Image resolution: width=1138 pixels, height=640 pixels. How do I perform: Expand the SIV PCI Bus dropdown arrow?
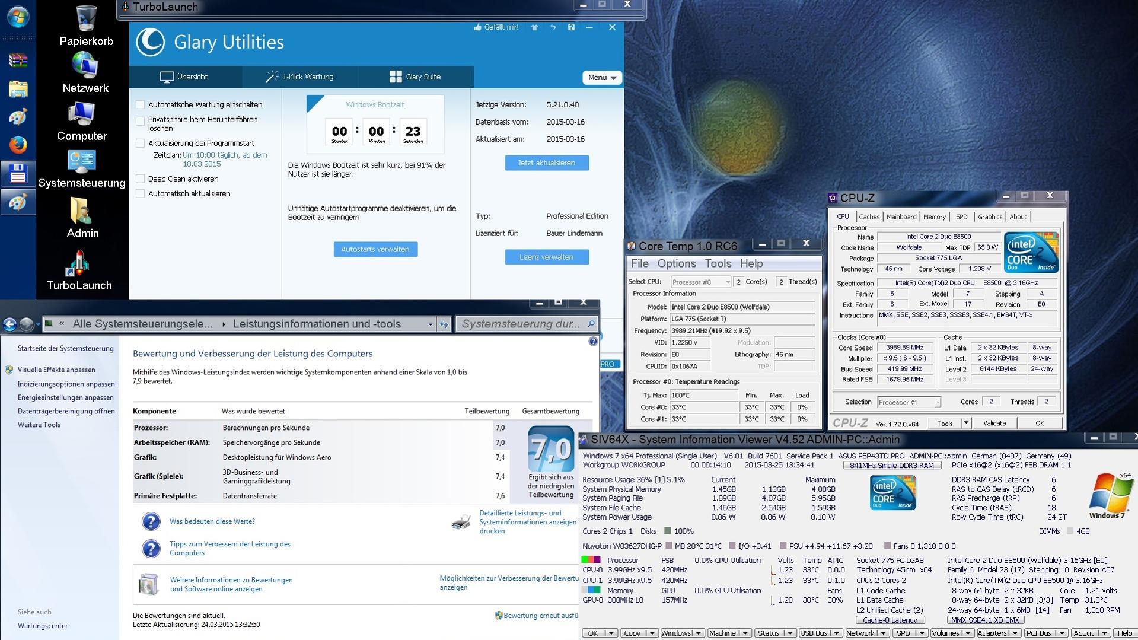pyautogui.click(x=1062, y=633)
